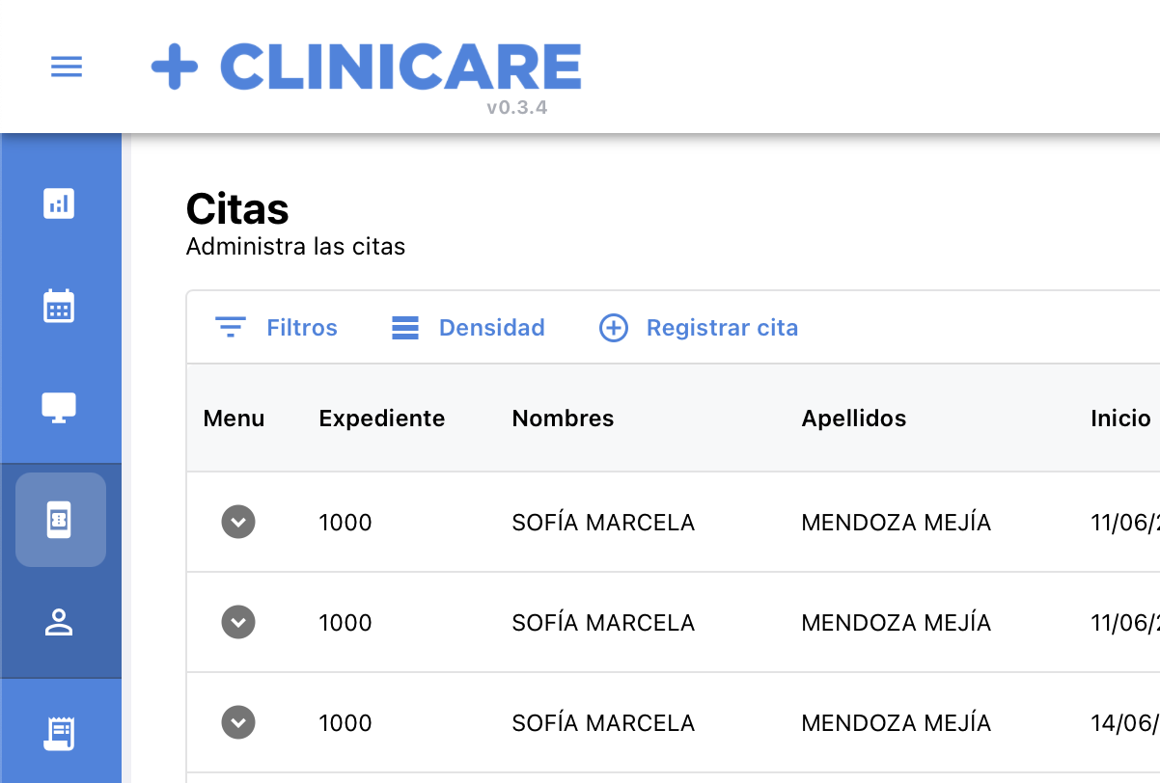Click the monitor icon in the sidebar
Screen dimensions: 1160x783
(x=60, y=406)
